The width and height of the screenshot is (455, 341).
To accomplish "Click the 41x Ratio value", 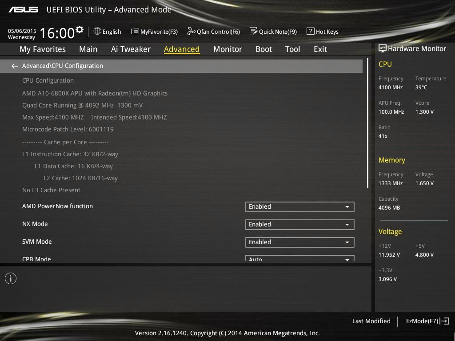I will [383, 136].
